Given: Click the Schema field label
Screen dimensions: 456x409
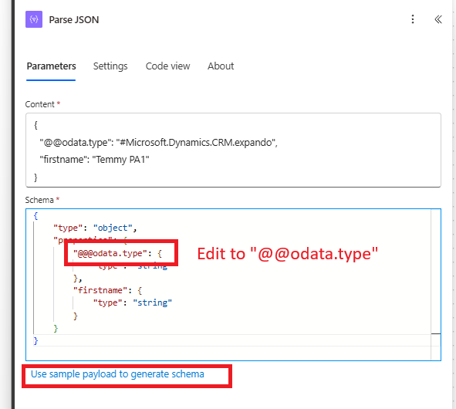Looking at the screenshot, I should [x=39, y=200].
